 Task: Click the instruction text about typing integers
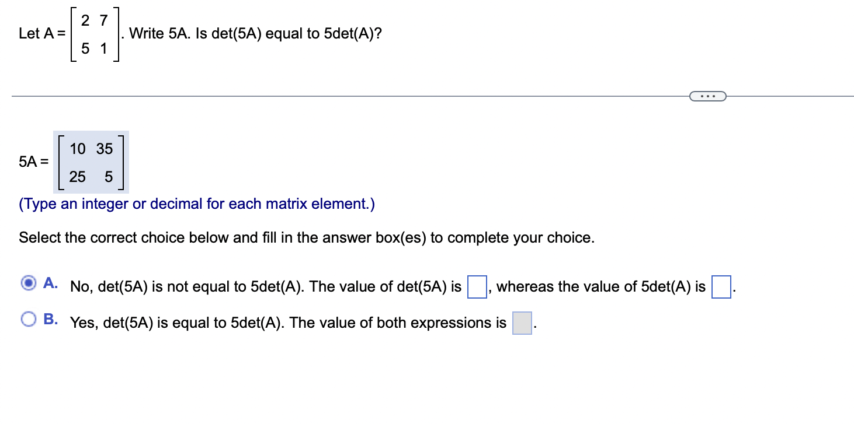tap(196, 204)
